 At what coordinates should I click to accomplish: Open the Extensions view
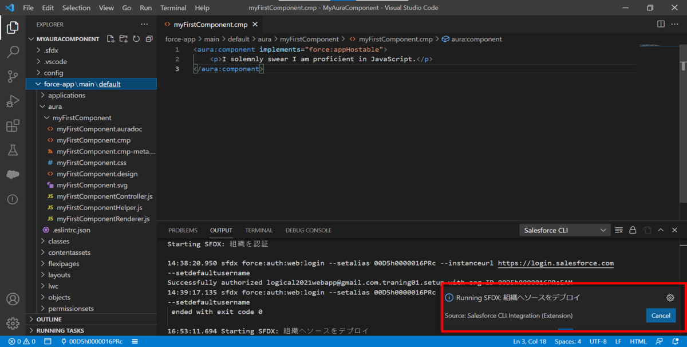click(13, 126)
